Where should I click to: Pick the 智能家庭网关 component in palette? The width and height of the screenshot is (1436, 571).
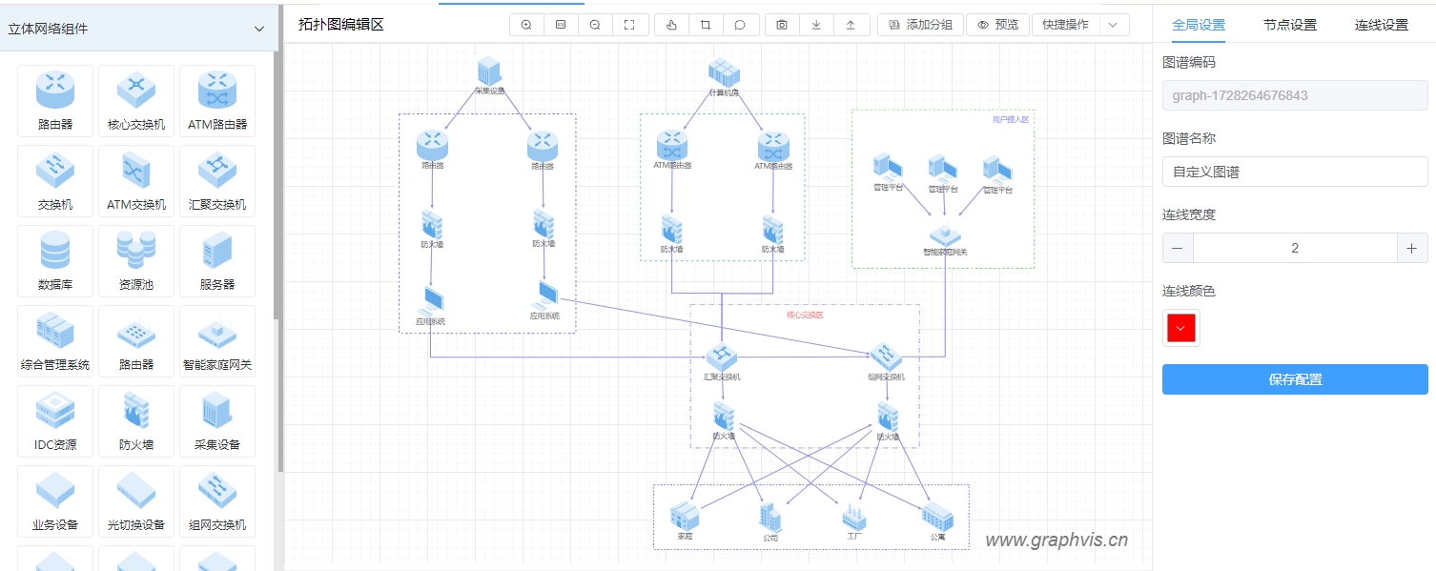click(217, 341)
